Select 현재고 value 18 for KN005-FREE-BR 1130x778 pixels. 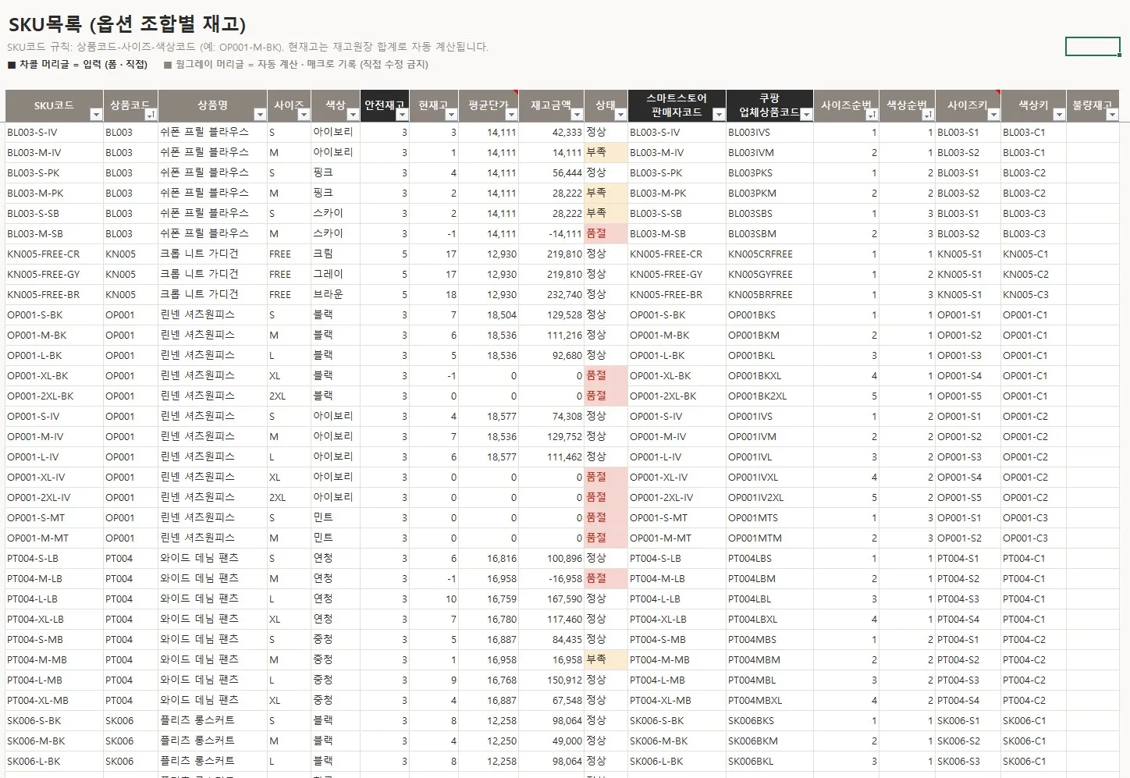(x=434, y=295)
